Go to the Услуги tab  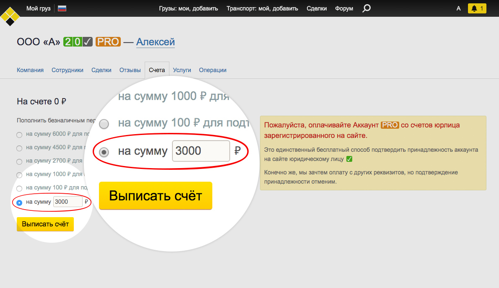coord(182,70)
